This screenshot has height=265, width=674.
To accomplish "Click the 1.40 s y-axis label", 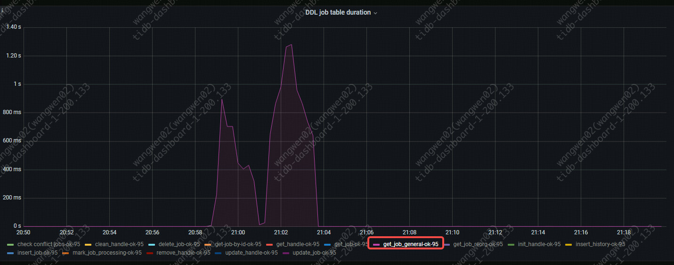I will 14,27.
